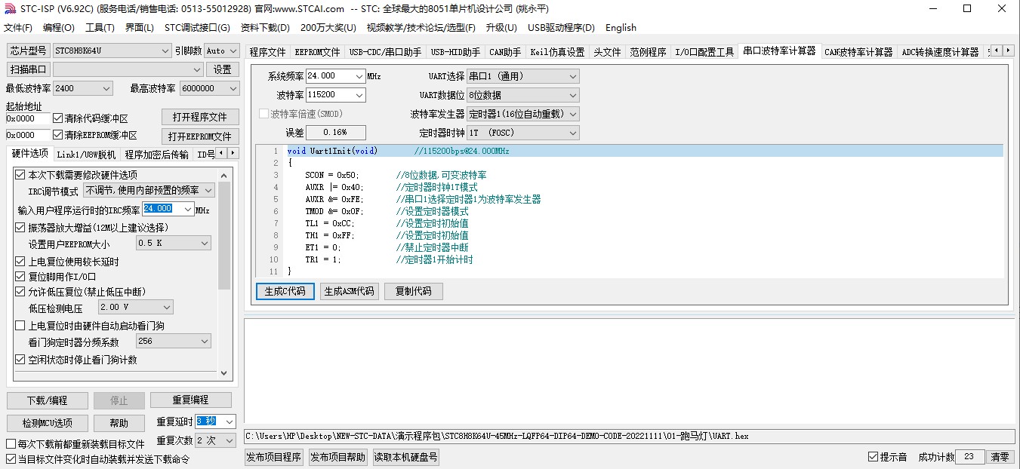The image size is (1020, 469).
Task: Click 生成ASM代码 button
Action: [349, 291]
